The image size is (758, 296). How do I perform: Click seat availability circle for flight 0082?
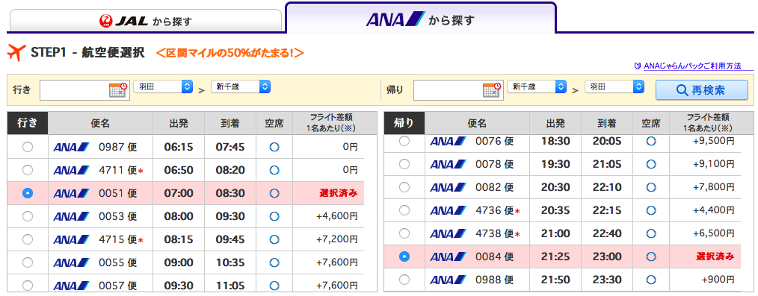coord(651,187)
